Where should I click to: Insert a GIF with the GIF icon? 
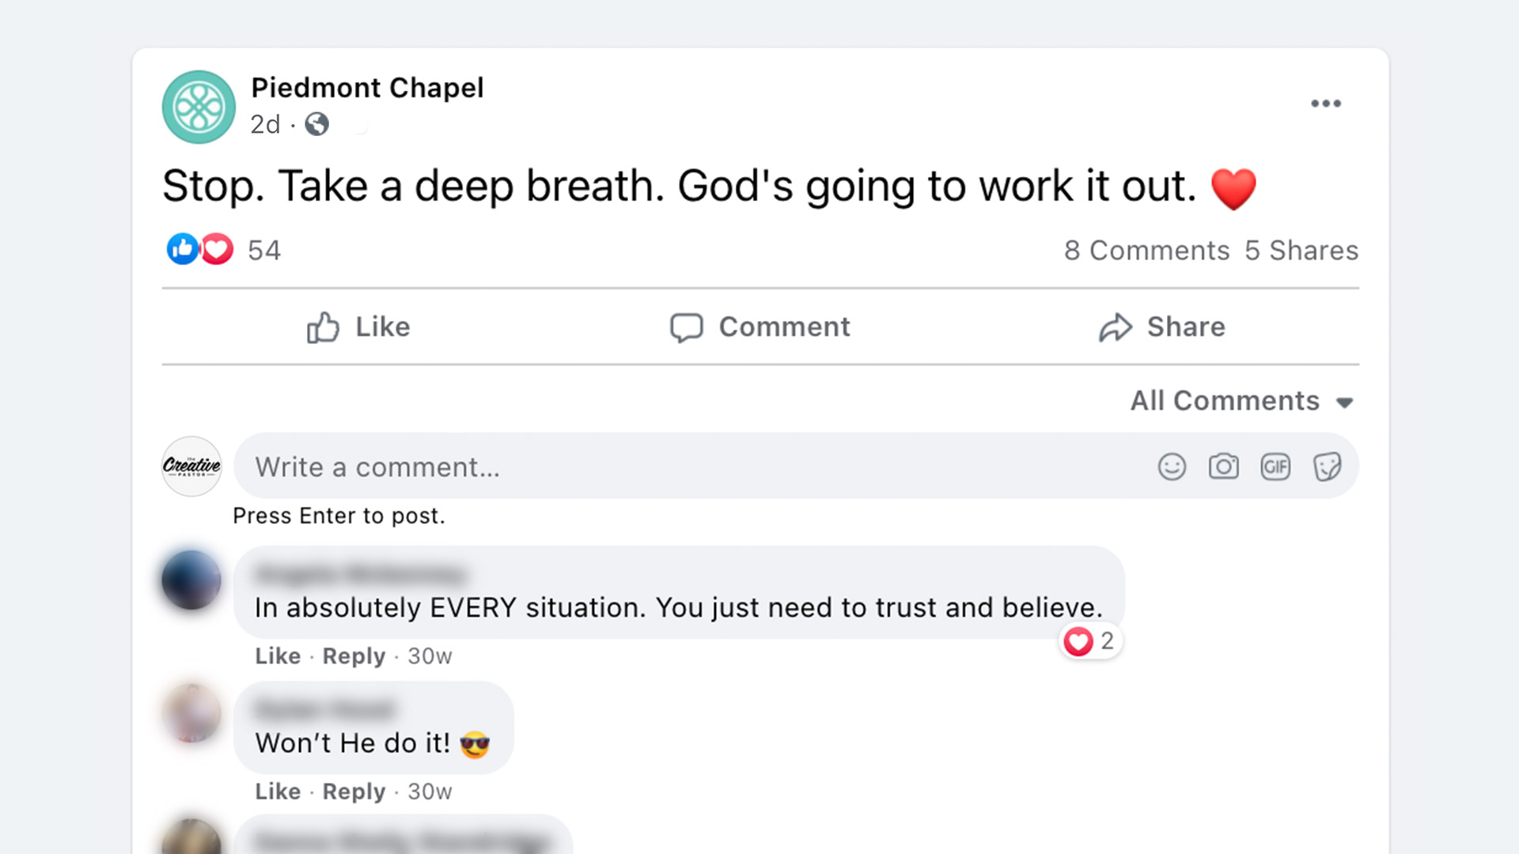tap(1275, 467)
